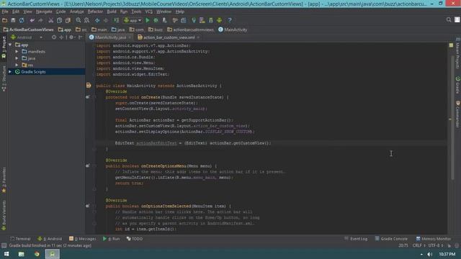Close the action_bar_custom_view.xml tab

pos(199,37)
